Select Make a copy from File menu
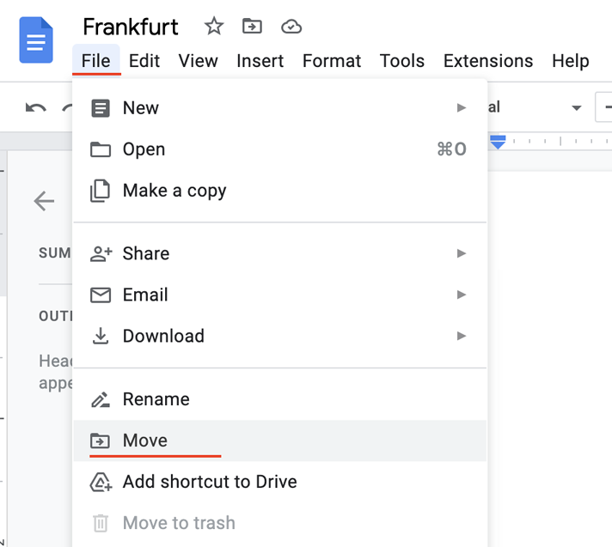This screenshot has width=612, height=547. coord(174,191)
